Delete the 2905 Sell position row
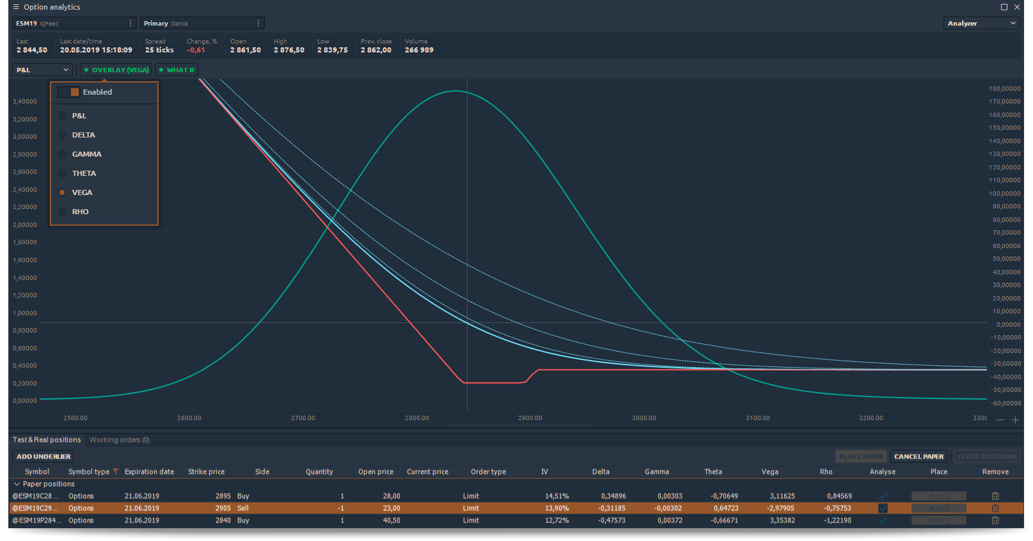This screenshot has width=1033, height=541. [x=995, y=508]
